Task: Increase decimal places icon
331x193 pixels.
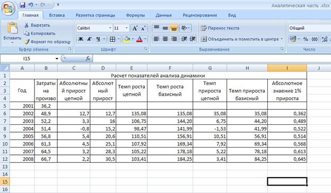Action: (x=325, y=39)
